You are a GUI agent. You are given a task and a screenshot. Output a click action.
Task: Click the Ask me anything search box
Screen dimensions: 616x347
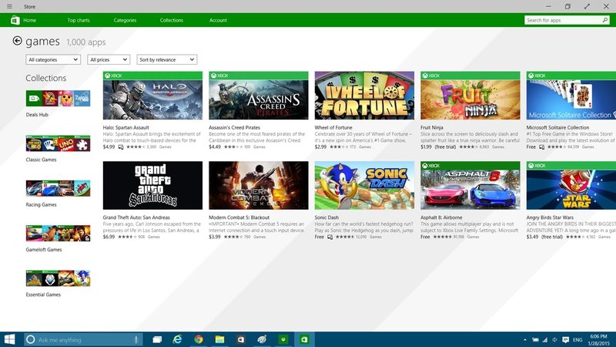pos(83,339)
